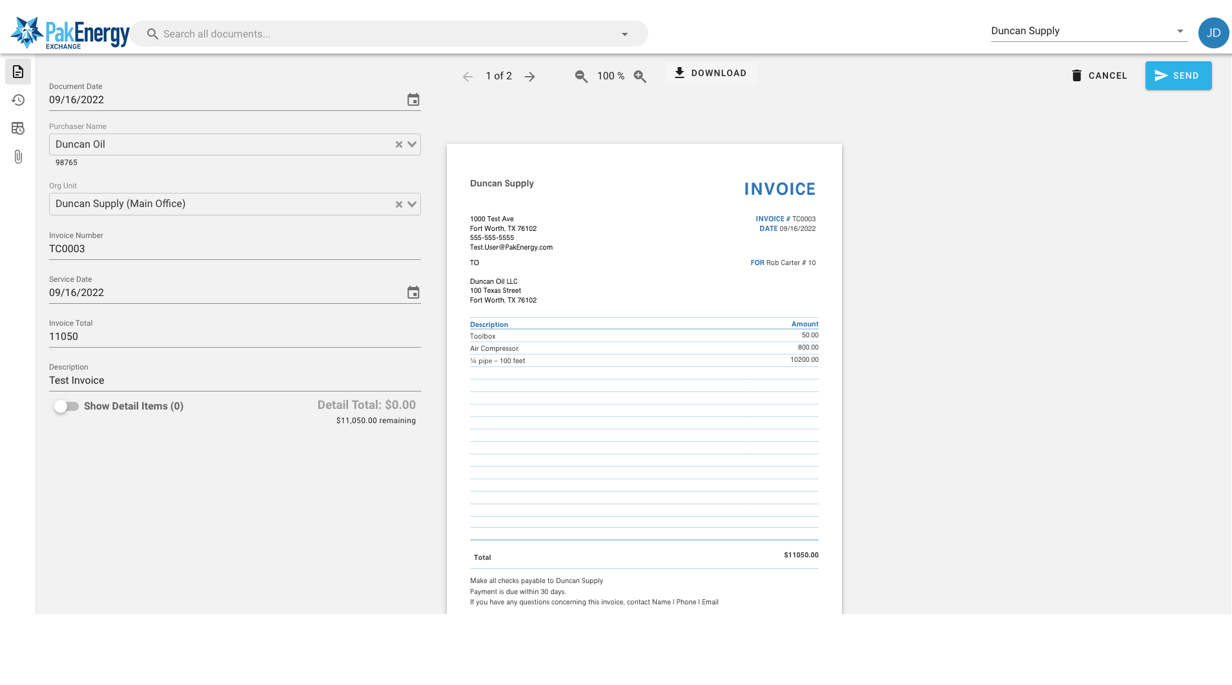Viewport: 1232px width, 685px height.
Task: Clear the Duncan Oil purchaser selection
Action: 399,144
